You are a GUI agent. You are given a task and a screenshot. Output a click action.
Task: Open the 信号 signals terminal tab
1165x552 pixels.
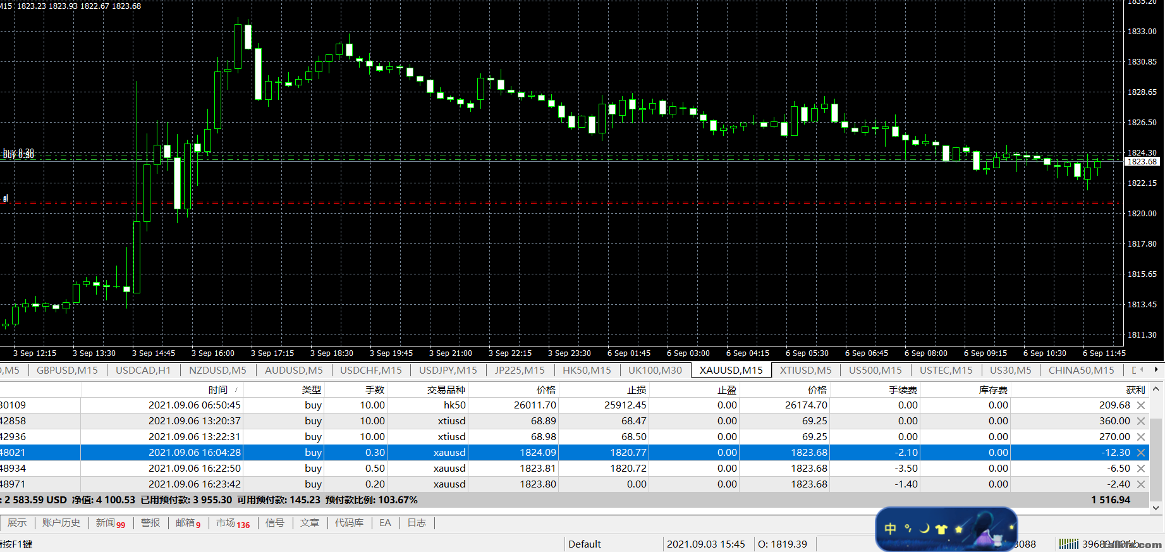[275, 523]
